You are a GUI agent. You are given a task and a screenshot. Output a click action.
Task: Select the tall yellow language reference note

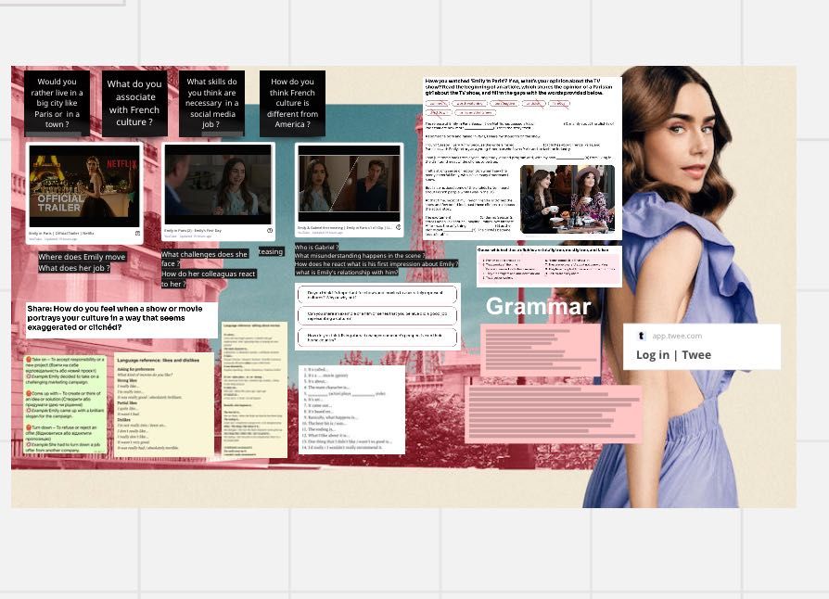[254, 389]
